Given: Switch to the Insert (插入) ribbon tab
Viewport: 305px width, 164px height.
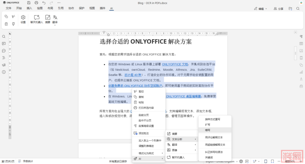Looking at the screenshot, I should [29, 8].
